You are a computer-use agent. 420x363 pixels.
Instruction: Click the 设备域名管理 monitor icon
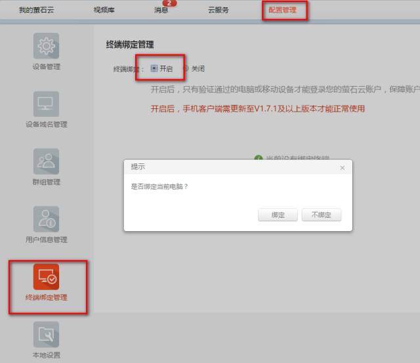click(x=46, y=104)
